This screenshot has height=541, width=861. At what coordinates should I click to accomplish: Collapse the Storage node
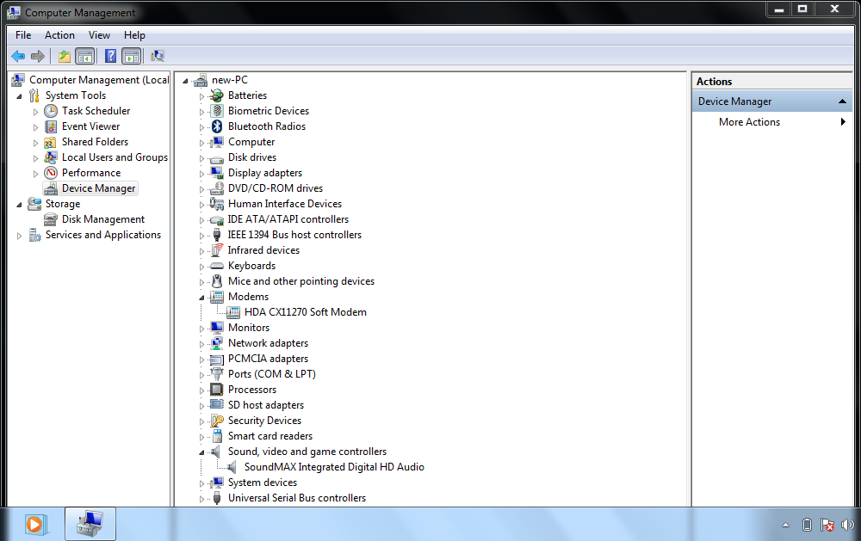pyautogui.click(x=19, y=205)
